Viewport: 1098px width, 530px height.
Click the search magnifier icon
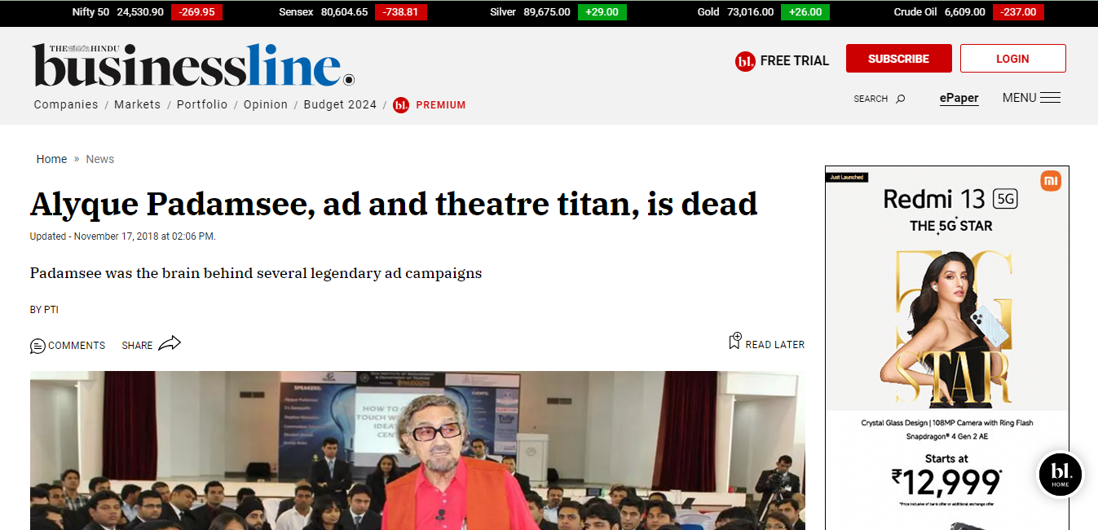pos(901,99)
